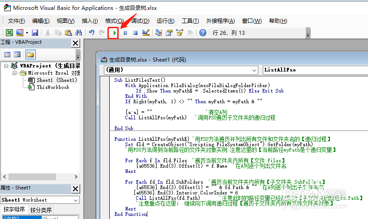
Task: Click the Paste clipboard icon
Action: point(68,33)
